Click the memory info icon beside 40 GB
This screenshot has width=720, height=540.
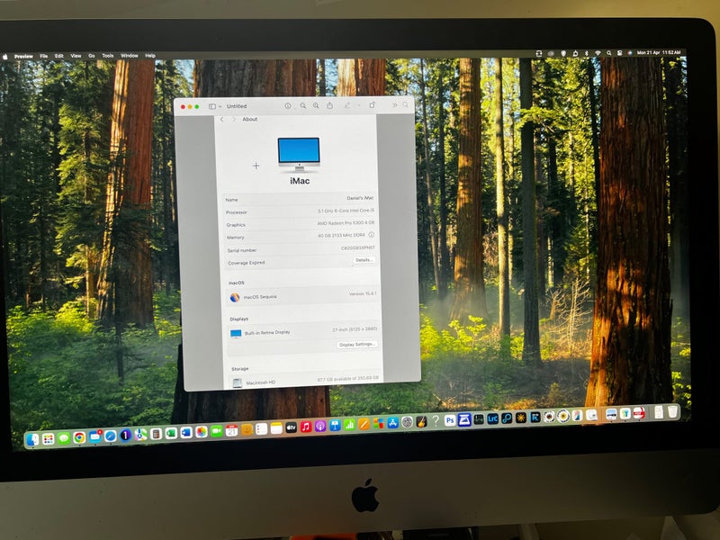pos(372,235)
